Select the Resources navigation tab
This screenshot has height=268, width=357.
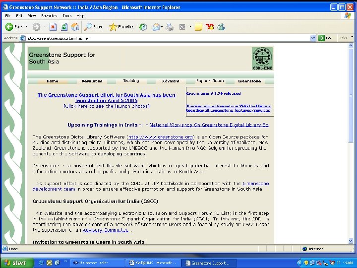[92, 81]
